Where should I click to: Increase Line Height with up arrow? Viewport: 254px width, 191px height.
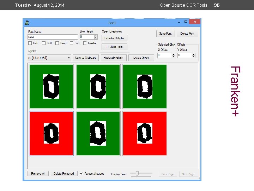point(96,36)
